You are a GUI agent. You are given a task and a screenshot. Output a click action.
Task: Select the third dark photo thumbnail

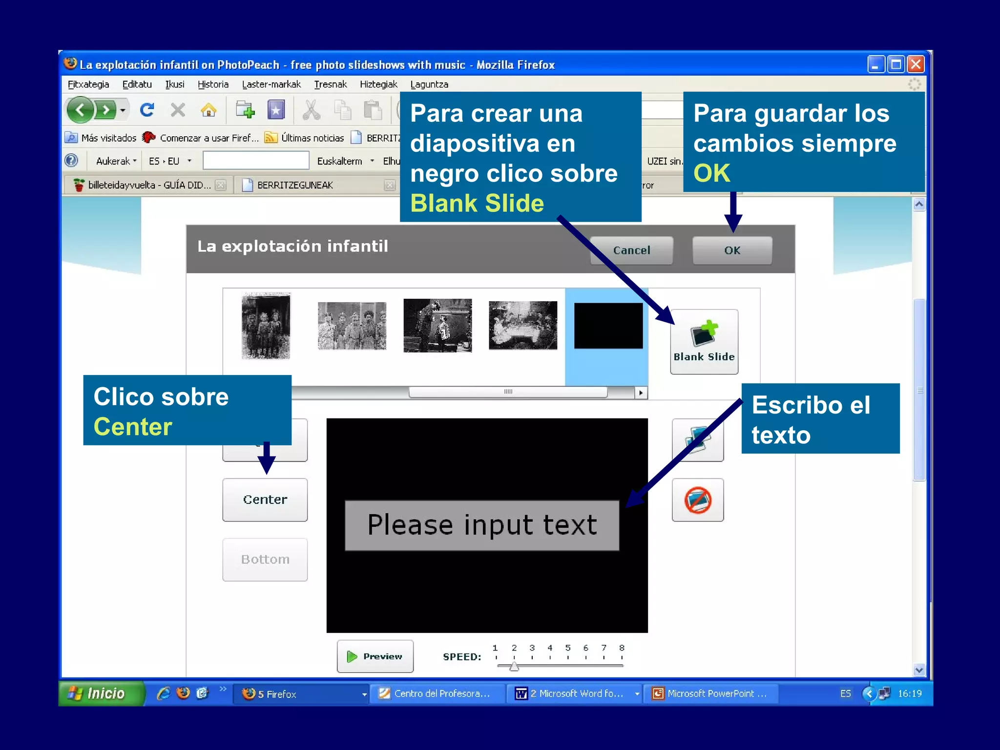coord(437,326)
